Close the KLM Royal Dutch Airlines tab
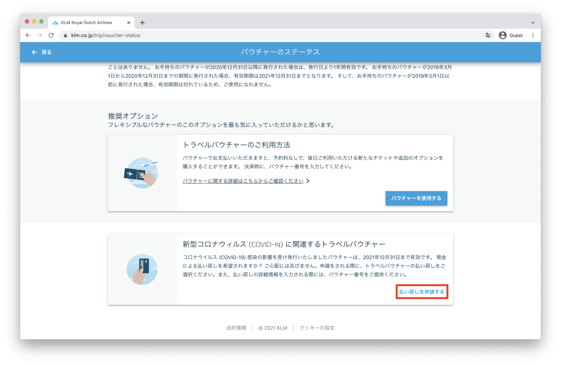Screen dimensions: 561x366 [129, 22]
